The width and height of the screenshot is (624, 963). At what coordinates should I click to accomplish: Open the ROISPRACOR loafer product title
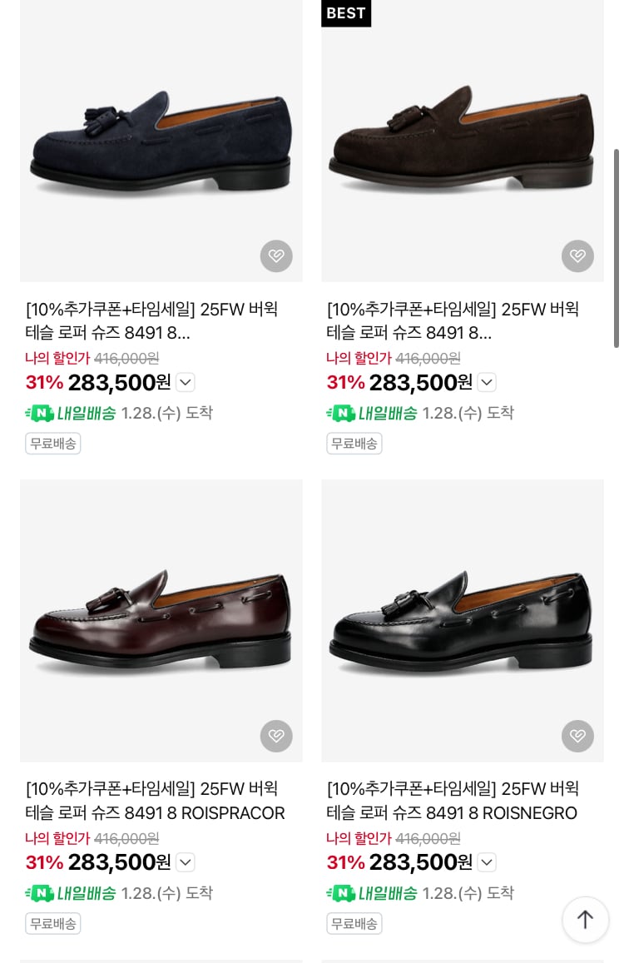[x=156, y=801]
